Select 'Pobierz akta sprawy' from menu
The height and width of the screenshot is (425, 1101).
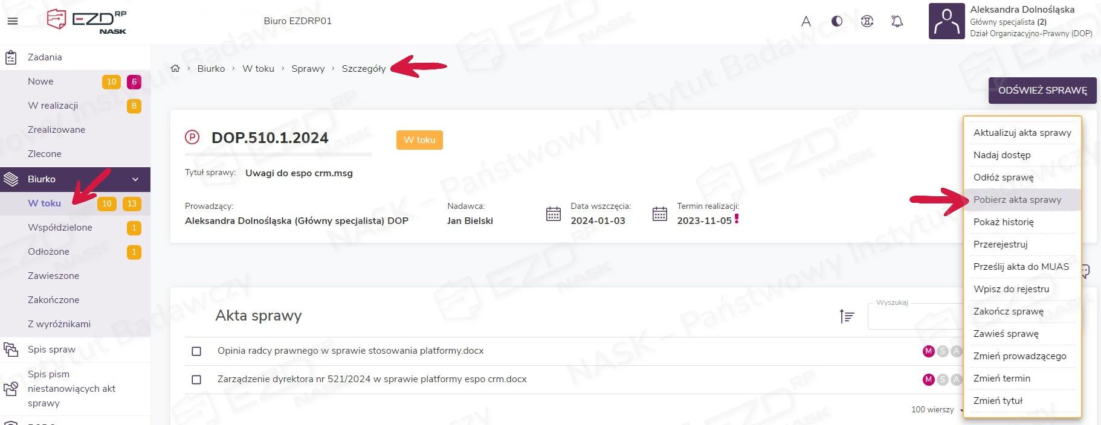tap(1017, 200)
